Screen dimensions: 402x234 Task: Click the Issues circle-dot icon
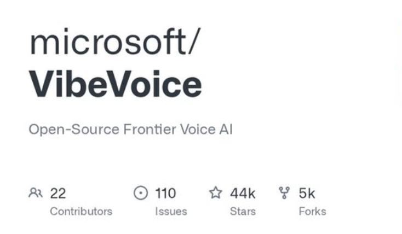coord(141,193)
